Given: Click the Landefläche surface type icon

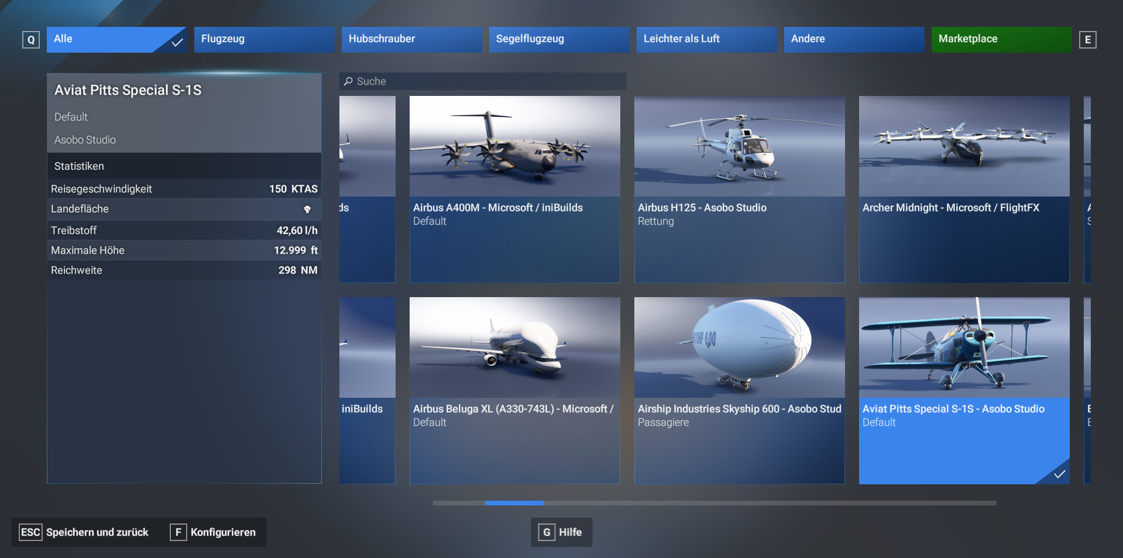Looking at the screenshot, I should pos(307,209).
